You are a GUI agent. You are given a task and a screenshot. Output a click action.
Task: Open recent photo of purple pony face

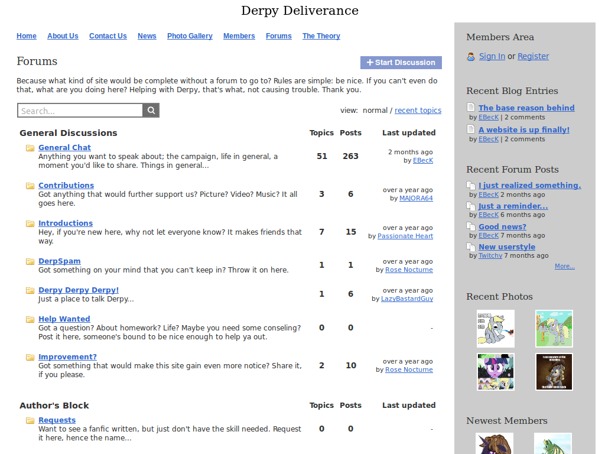coord(496,372)
